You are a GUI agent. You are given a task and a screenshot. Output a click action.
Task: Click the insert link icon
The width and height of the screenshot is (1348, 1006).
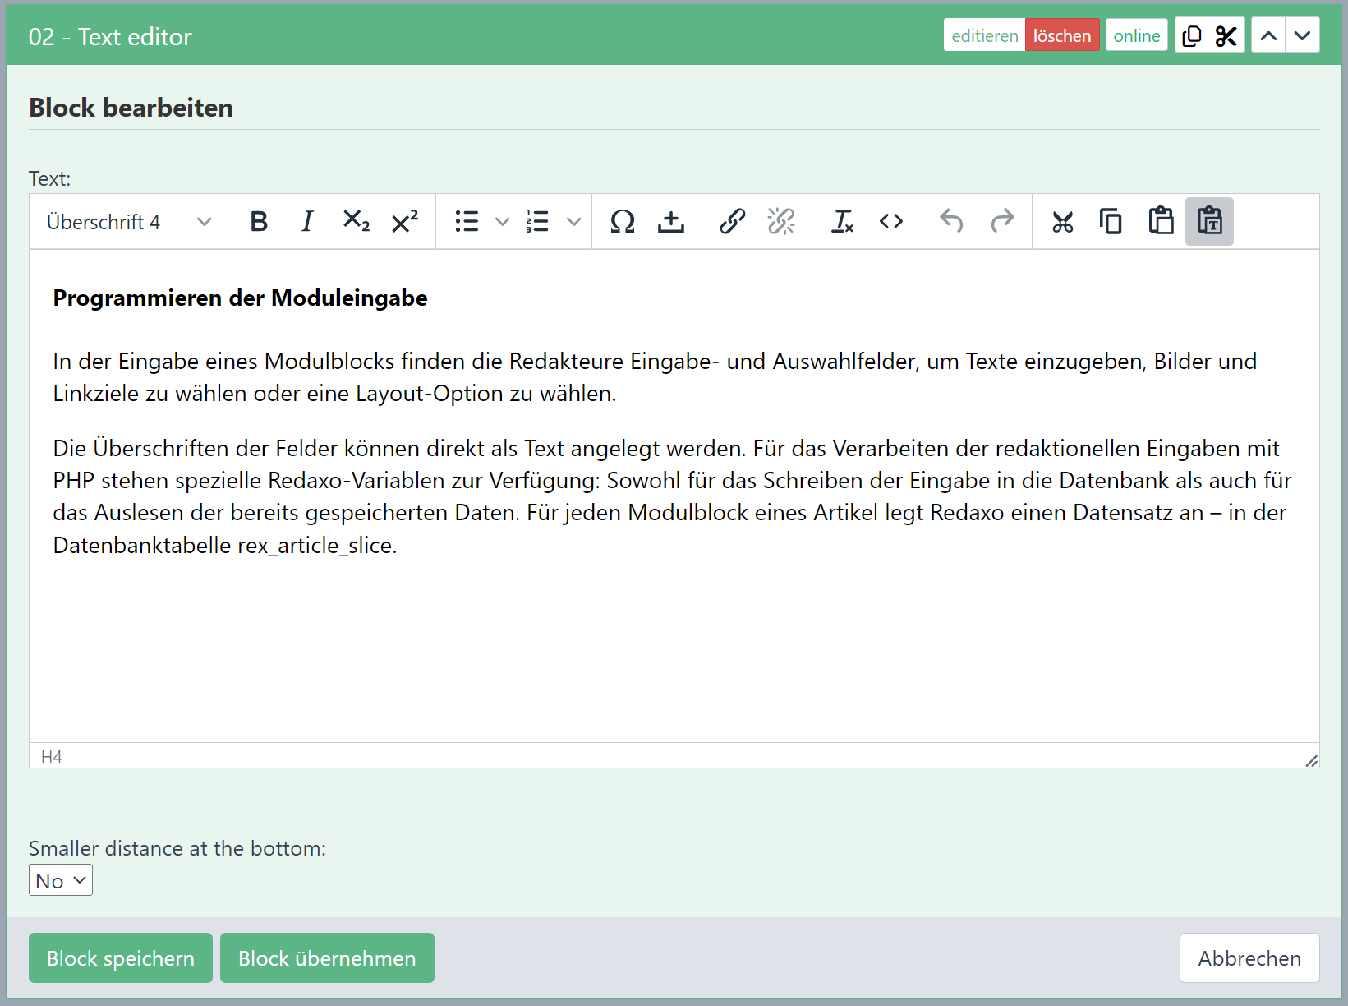click(x=732, y=222)
